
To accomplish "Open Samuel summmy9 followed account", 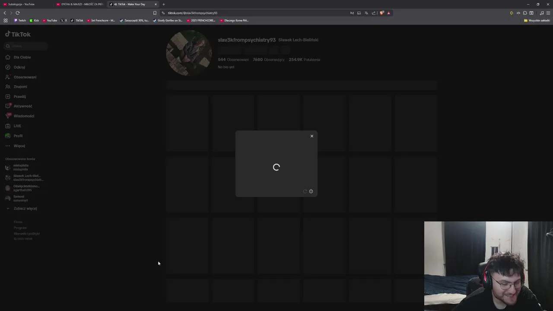I will coord(16,198).
